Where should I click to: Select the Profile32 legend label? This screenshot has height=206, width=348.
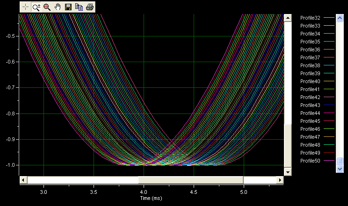(x=310, y=18)
